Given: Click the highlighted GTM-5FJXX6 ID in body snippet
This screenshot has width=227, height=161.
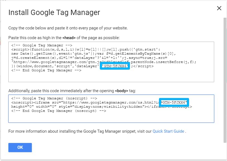Looking at the screenshot, I should pyautogui.click(x=174, y=102).
